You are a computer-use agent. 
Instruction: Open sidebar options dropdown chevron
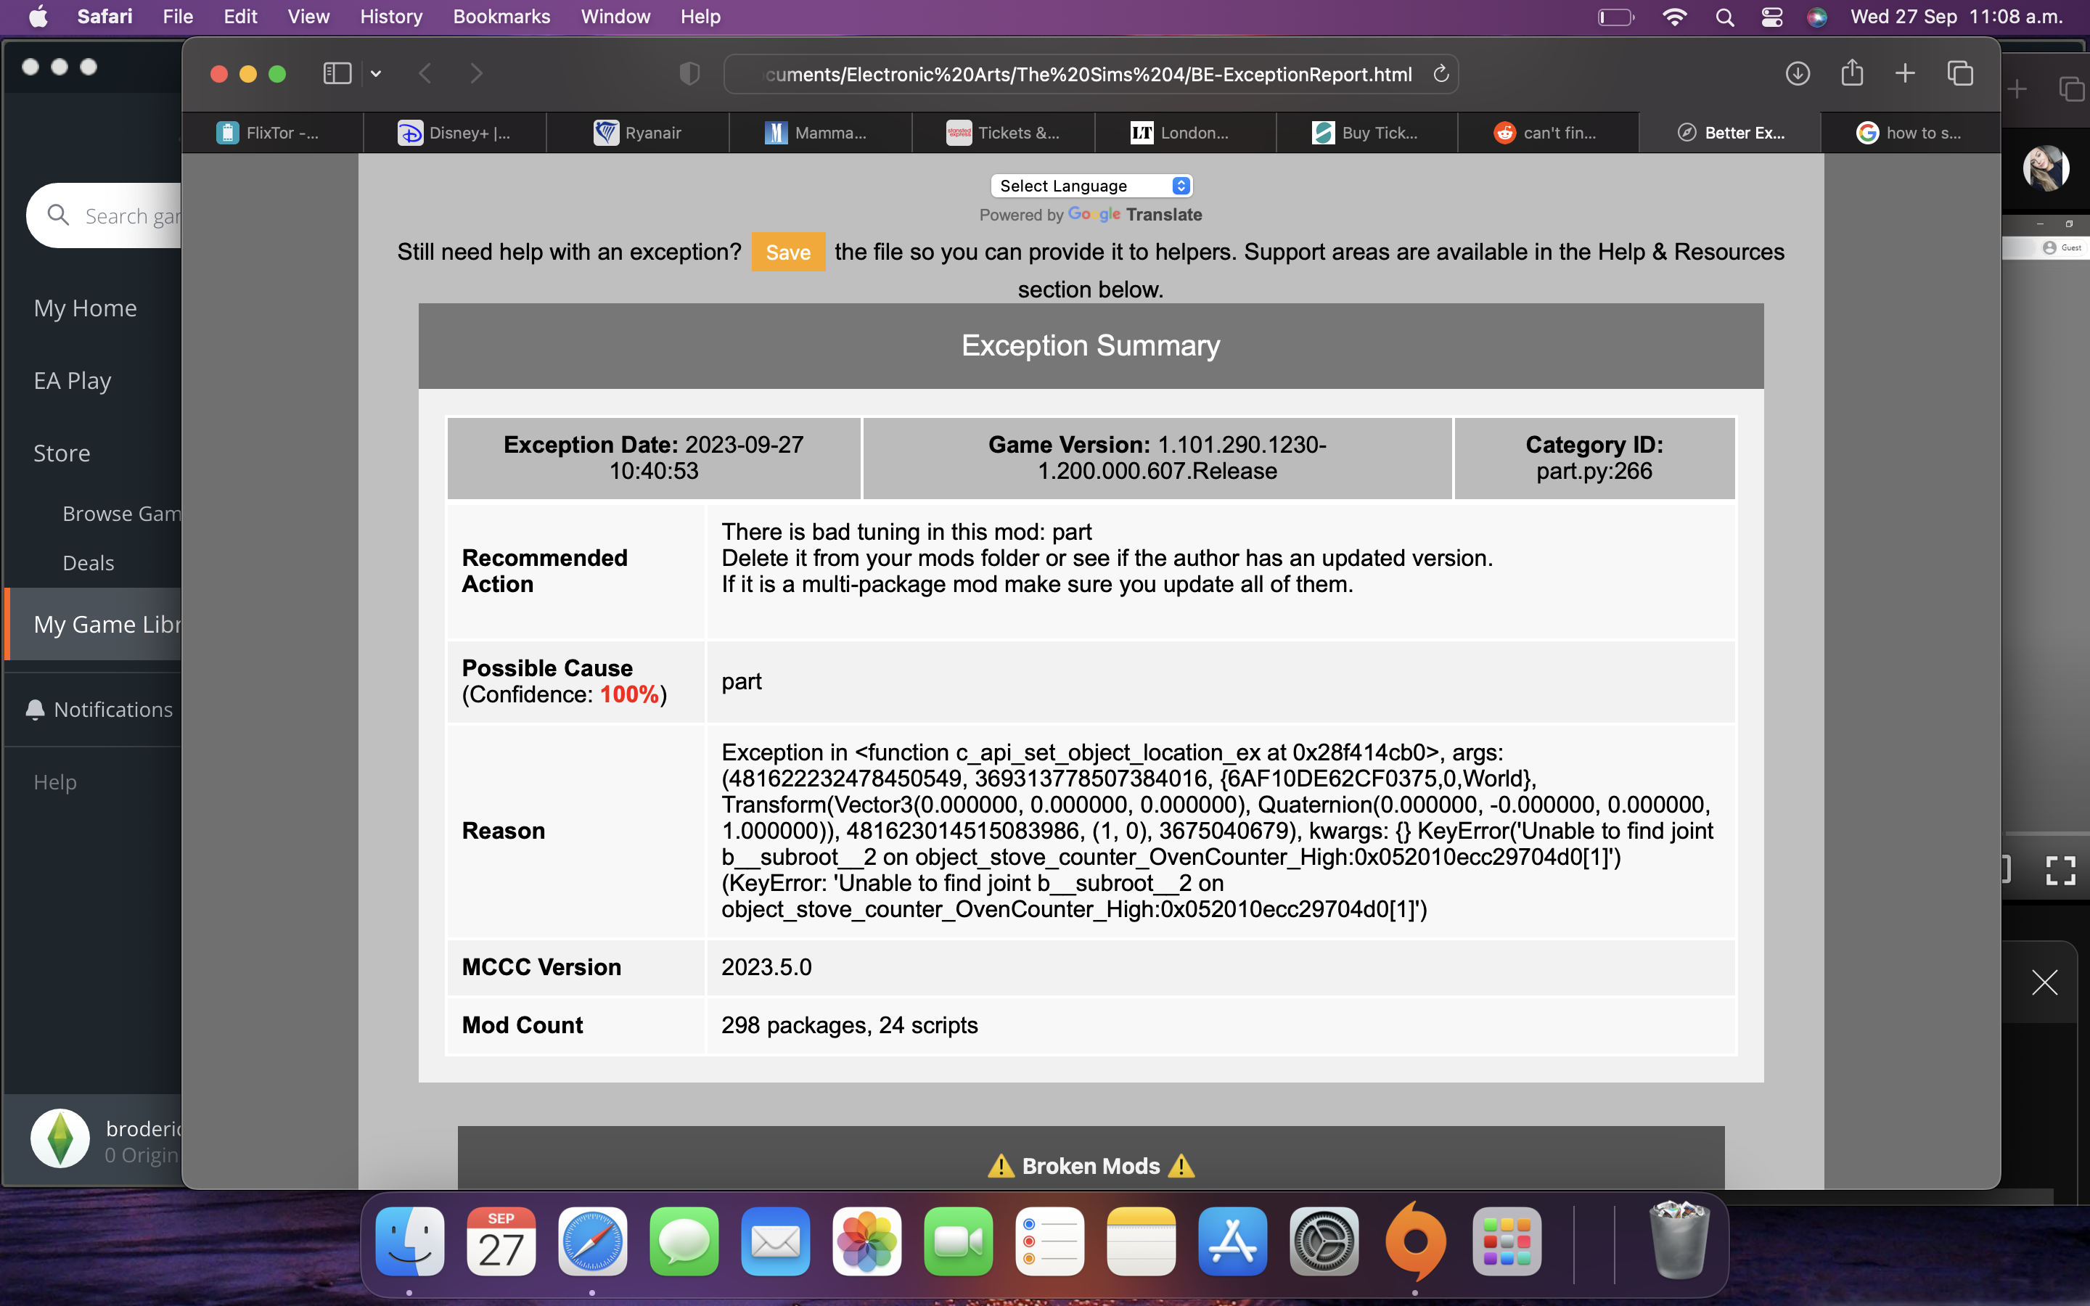[376, 74]
